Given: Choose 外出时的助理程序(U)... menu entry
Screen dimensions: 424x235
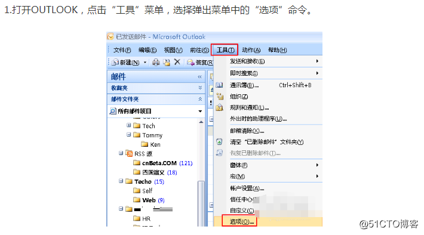Looking at the screenshot, I should click(x=258, y=119).
